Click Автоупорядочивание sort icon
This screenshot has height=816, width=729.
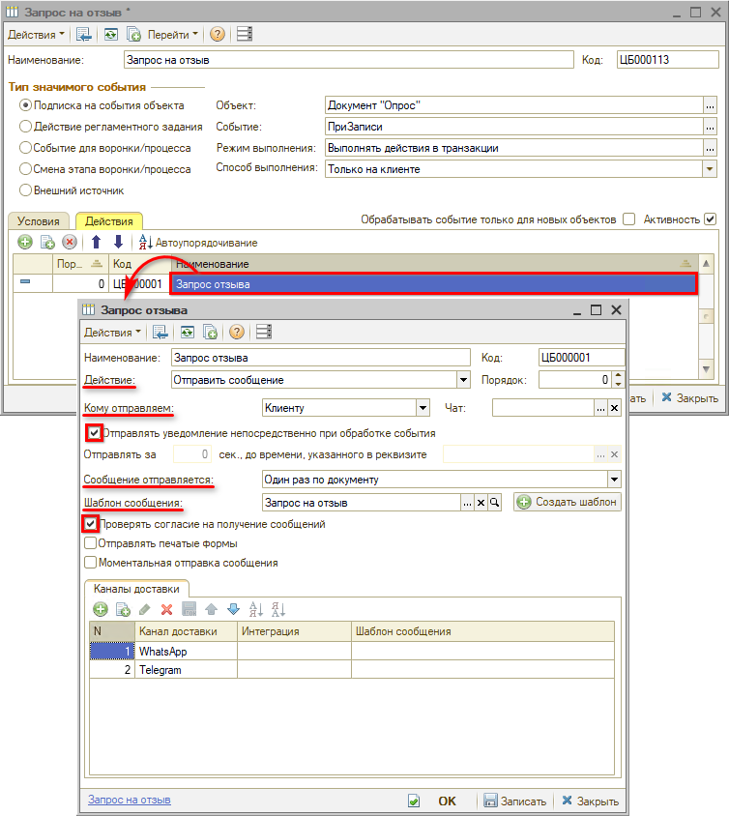[x=145, y=242]
